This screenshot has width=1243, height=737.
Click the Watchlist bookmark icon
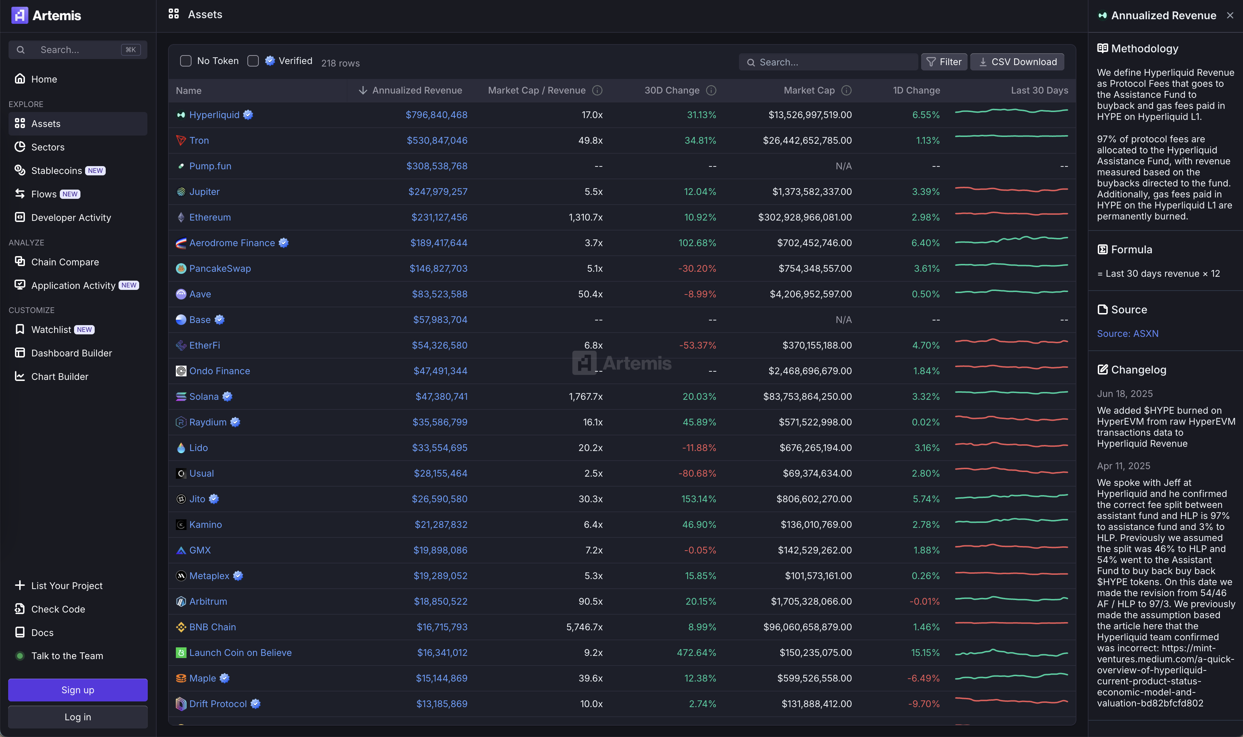click(20, 329)
